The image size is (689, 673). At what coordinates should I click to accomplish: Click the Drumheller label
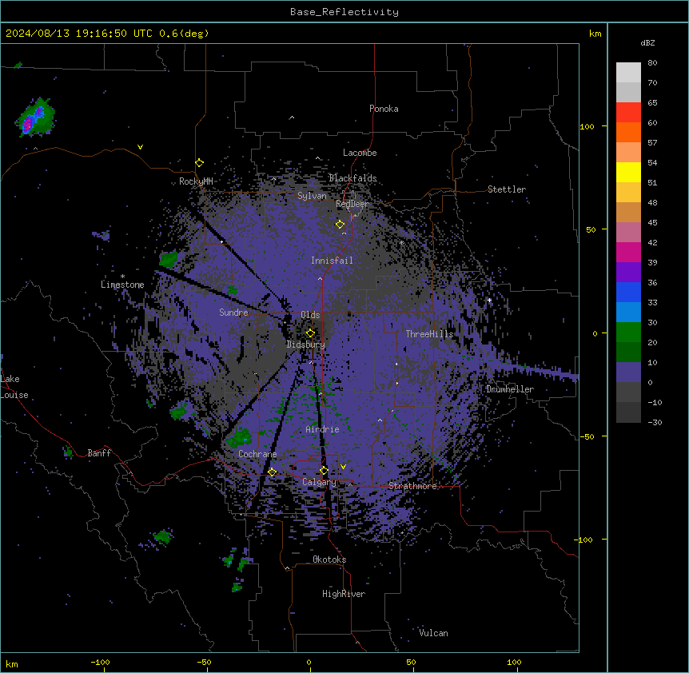pos(510,389)
